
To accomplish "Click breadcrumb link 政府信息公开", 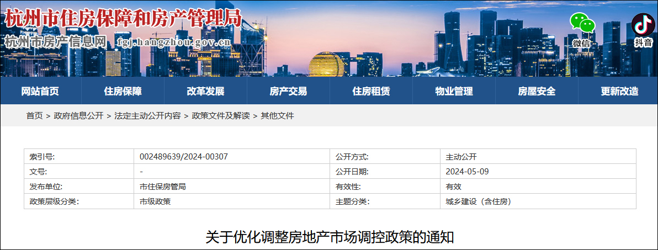I will (78, 116).
